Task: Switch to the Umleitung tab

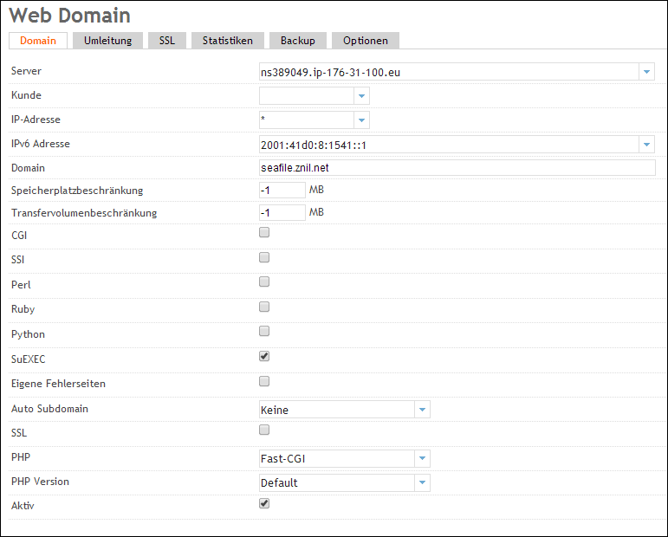Action: [107, 41]
